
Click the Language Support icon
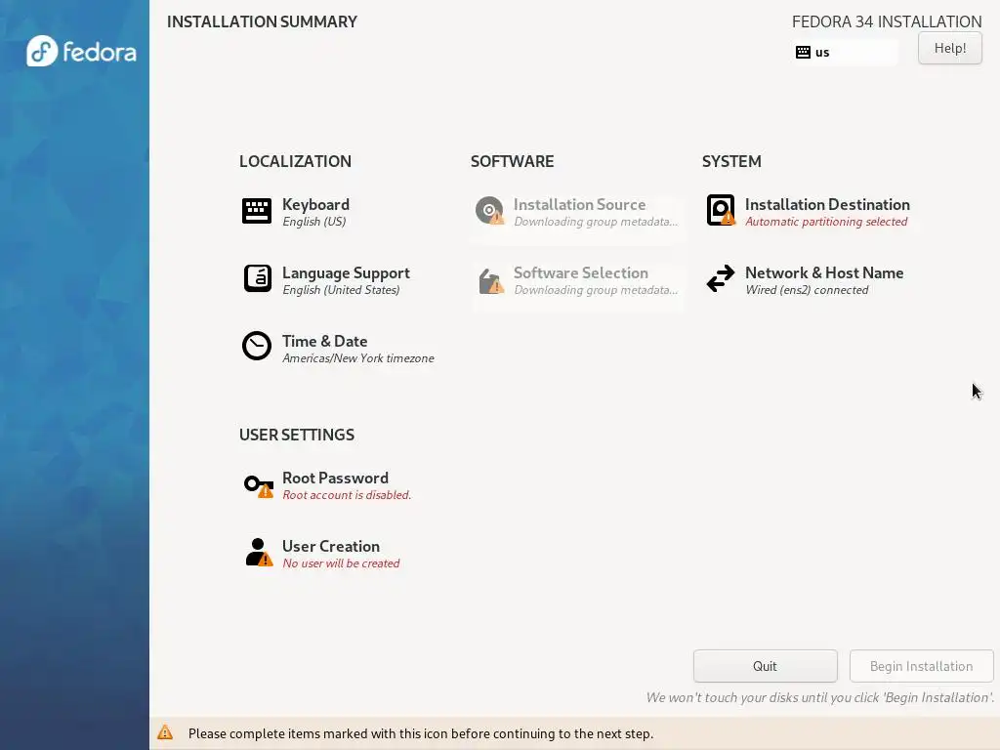(x=257, y=278)
